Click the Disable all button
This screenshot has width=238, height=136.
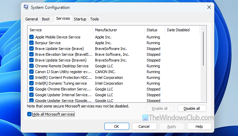click(x=192, y=108)
